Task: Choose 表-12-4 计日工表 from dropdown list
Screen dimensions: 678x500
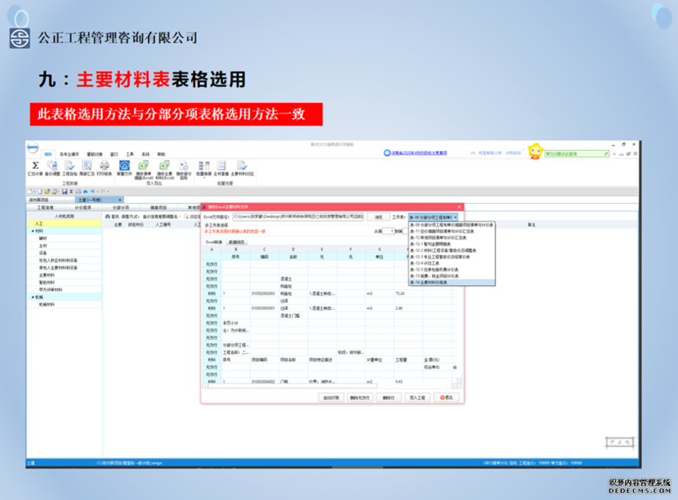Action: (x=451, y=263)
